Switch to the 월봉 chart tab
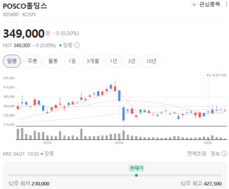229x189 pixels. [53, 61]
